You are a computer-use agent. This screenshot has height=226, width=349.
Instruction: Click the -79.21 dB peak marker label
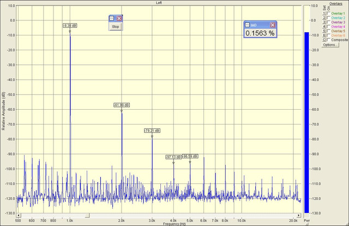click(152, 130)
